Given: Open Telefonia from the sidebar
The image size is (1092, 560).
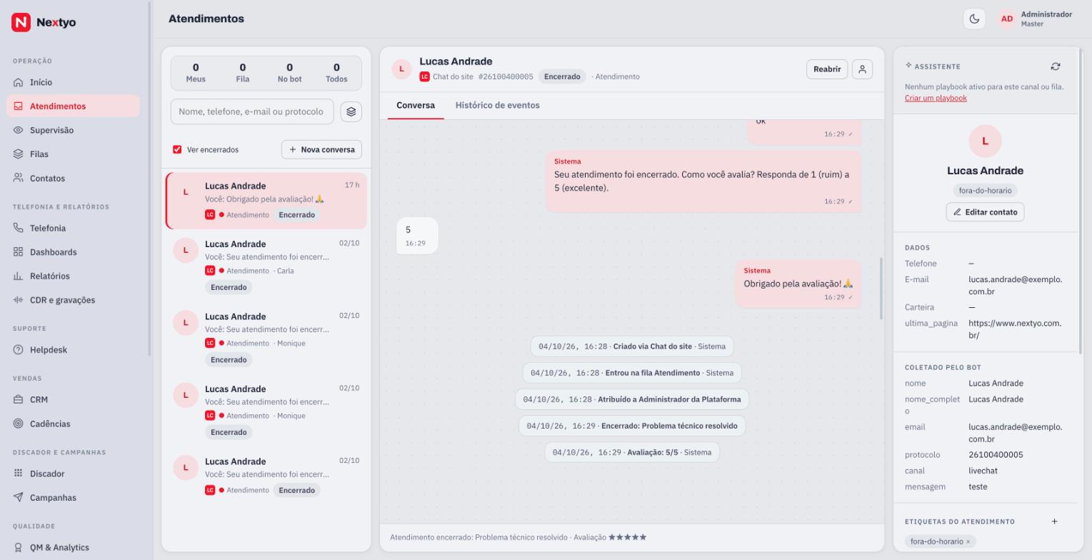Looking at the screenshot, I should pyautogui.click(x=74, y=228).
